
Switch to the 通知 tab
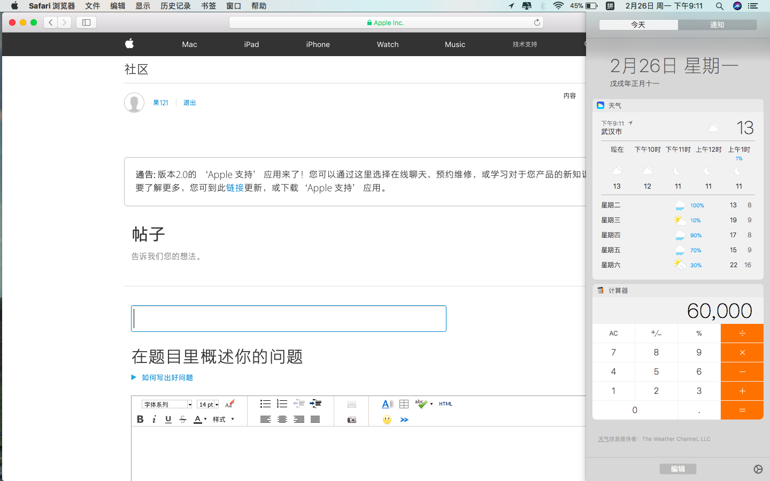point(717,25)
